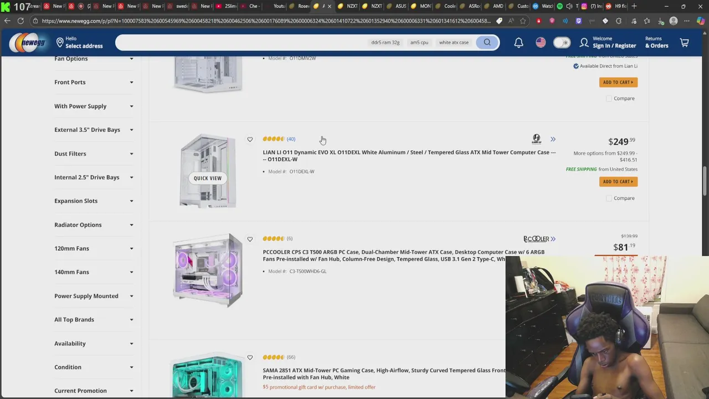Bookmark this page with the star icon
Viewport: 709px width, 399px height.
pos(523,21)
